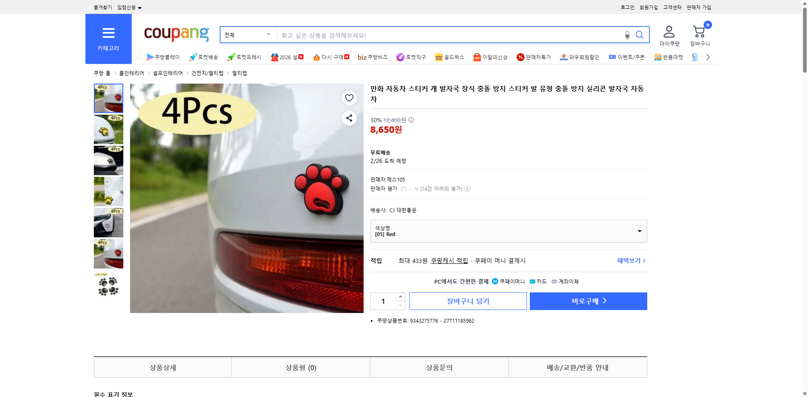This screenshot has width=808, height=397.
Task: Switch to the 상품평 (0) tab
Action: (300, 367)
